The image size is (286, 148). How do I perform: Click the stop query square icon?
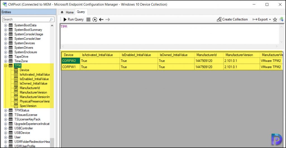click(89, 20)
